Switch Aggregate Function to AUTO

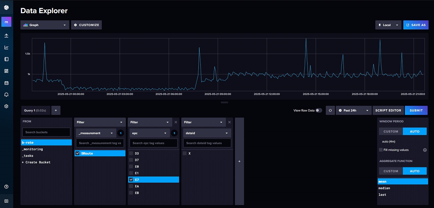[x=415, y=171]
